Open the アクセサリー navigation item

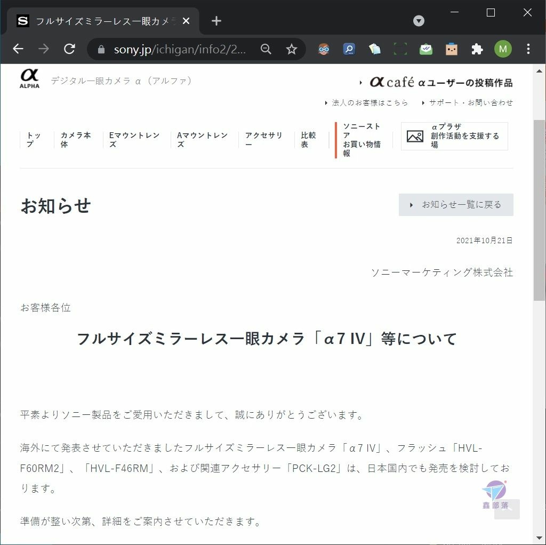(x=263, y=140)
